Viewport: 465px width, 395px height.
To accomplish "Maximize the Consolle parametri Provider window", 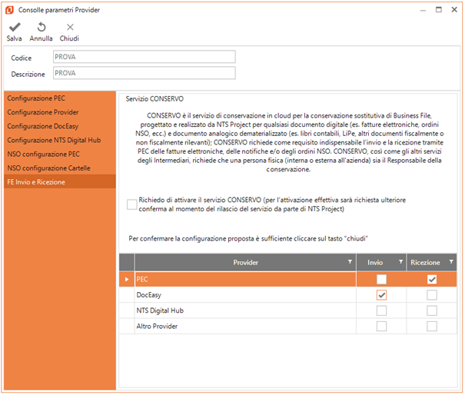I will [x=439, y=10].
